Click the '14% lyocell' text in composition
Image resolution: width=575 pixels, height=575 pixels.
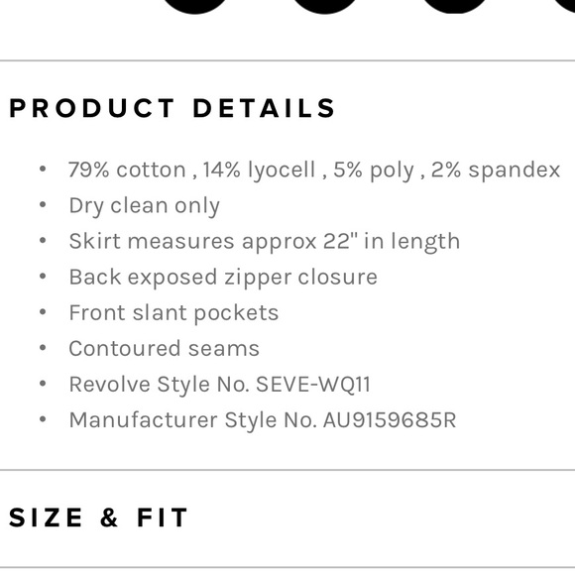(259, 171)
